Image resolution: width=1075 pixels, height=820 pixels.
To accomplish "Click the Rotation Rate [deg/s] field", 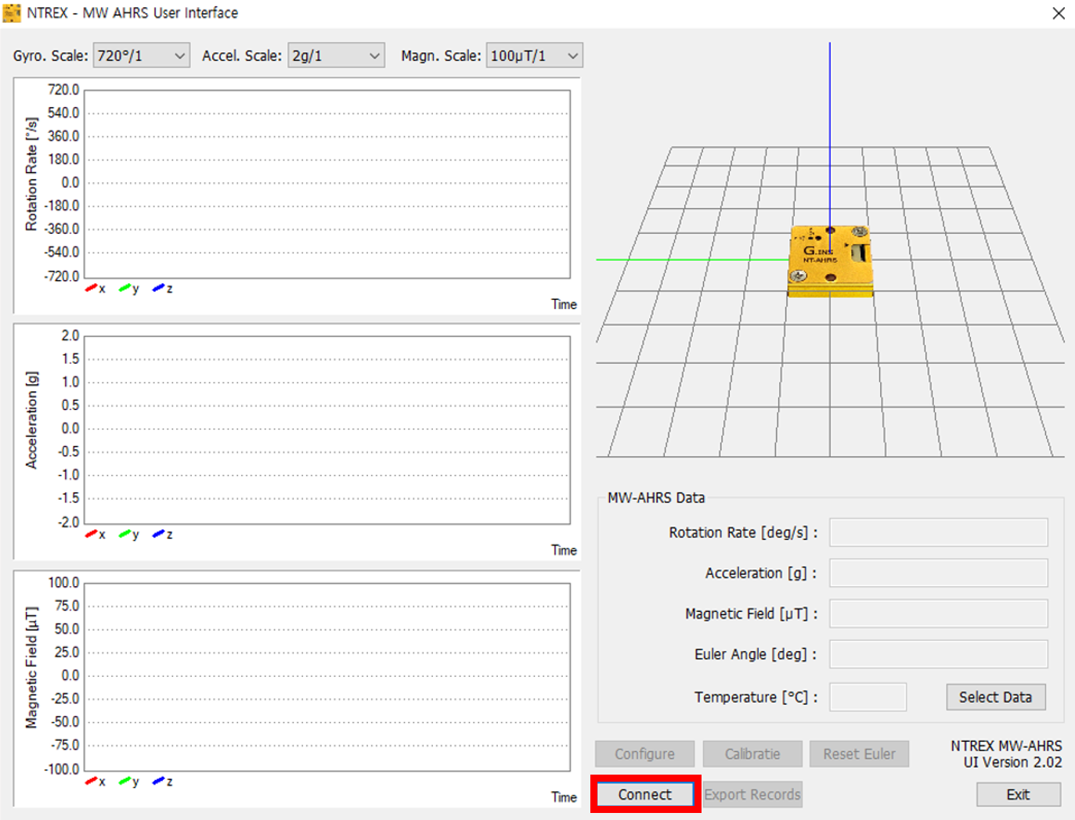I will coord(939,532).
